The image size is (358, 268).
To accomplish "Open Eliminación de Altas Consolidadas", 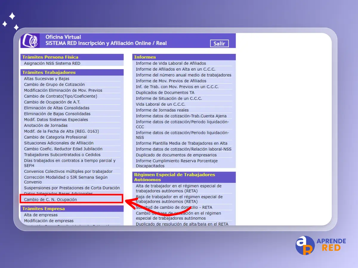I will click(57, 108).
